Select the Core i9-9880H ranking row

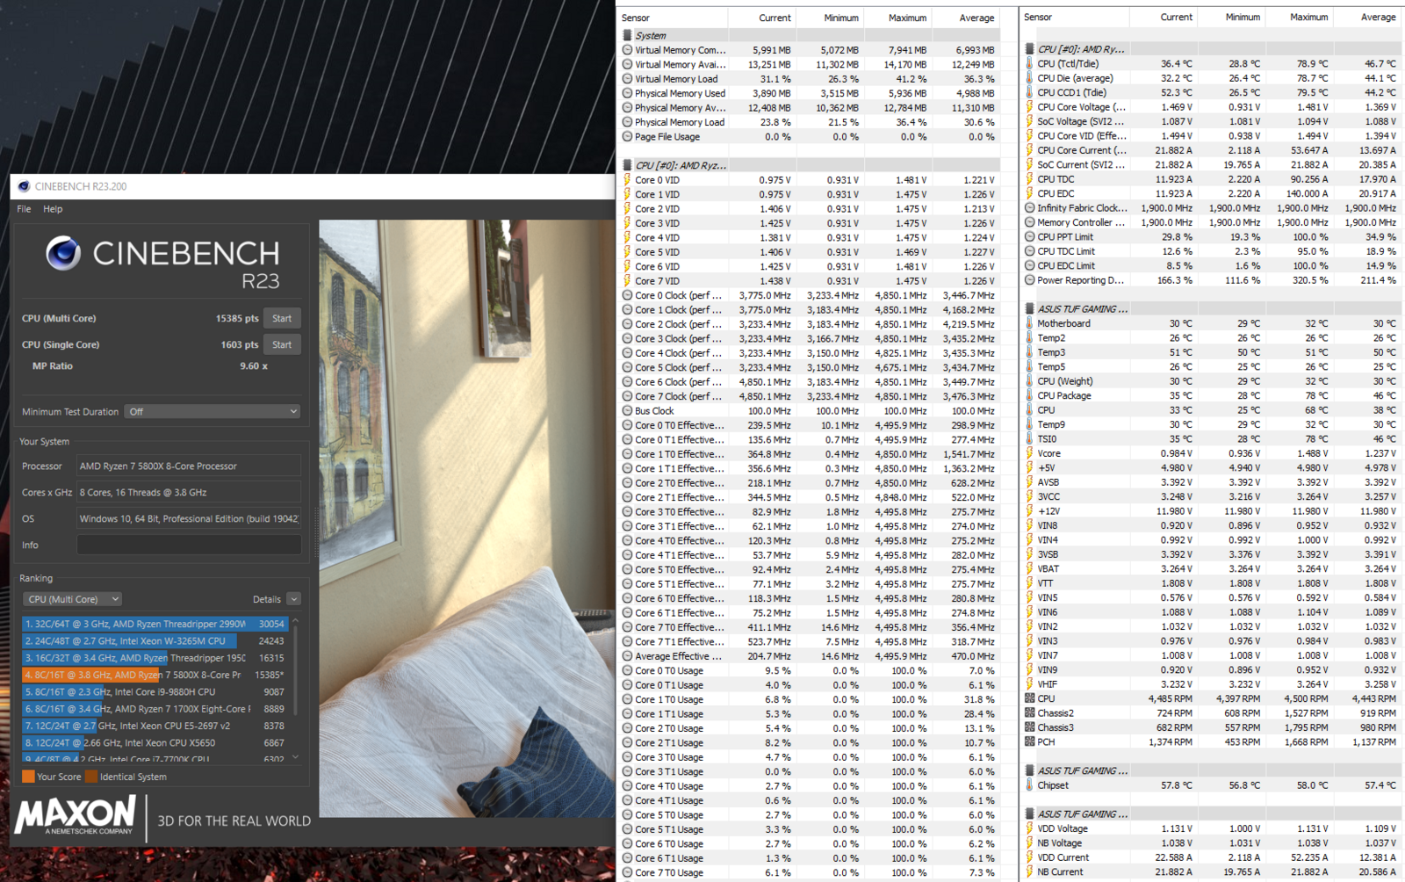click(x=155, y=691)
